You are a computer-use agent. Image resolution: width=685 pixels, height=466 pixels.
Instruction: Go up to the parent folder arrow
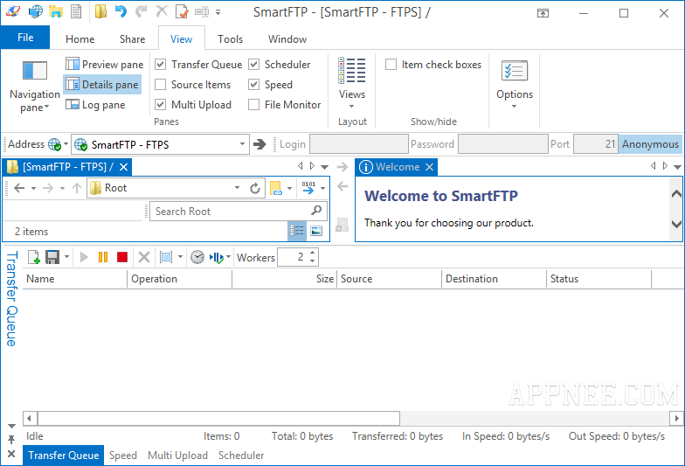coord(77,188)
